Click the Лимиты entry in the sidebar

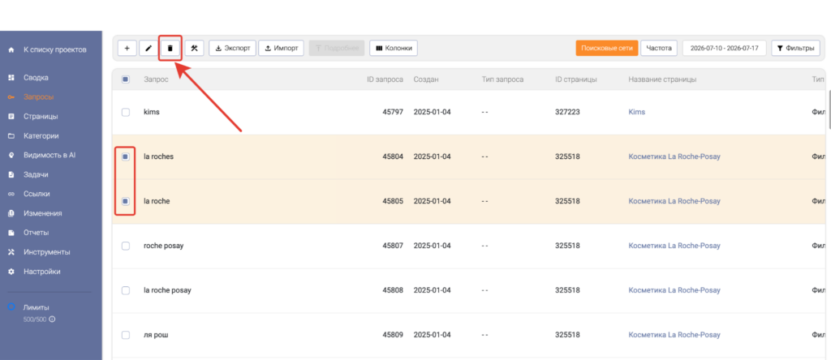point(36,307)
